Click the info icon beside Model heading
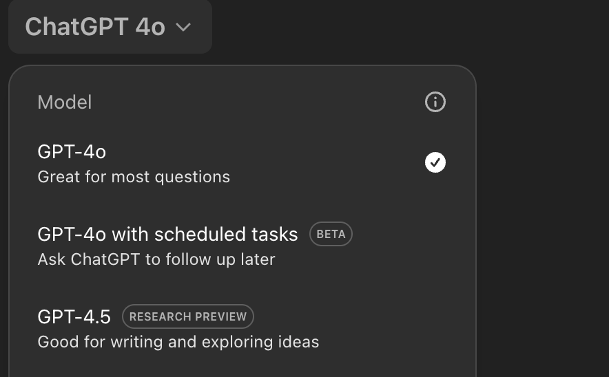This screenshot has height=377, width=609. (x=435, y=103)
